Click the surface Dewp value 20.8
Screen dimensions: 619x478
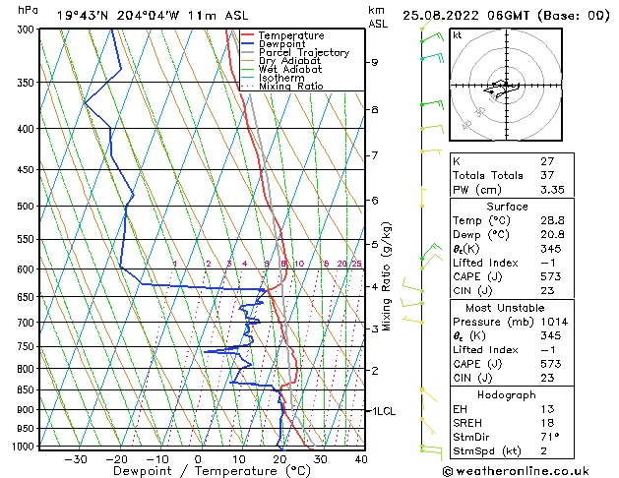pos(552,235)
